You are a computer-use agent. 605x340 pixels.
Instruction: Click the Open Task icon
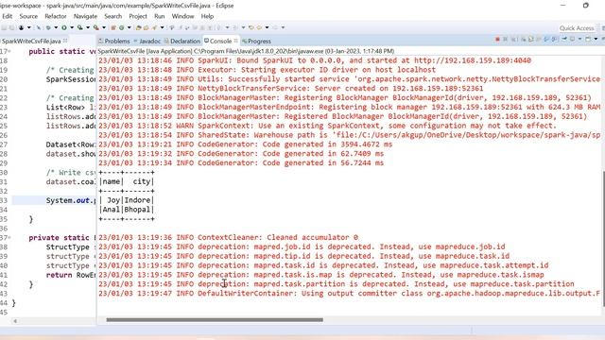pos(146,27)
